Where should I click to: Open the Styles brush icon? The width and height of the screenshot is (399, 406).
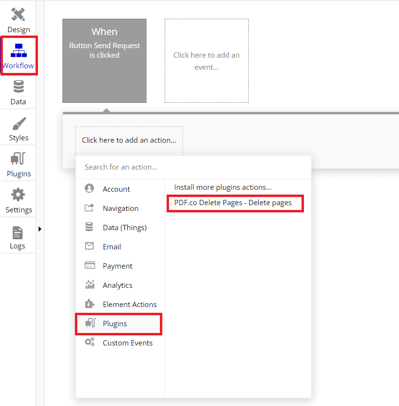pyautogui.click(x=18, y=124)
